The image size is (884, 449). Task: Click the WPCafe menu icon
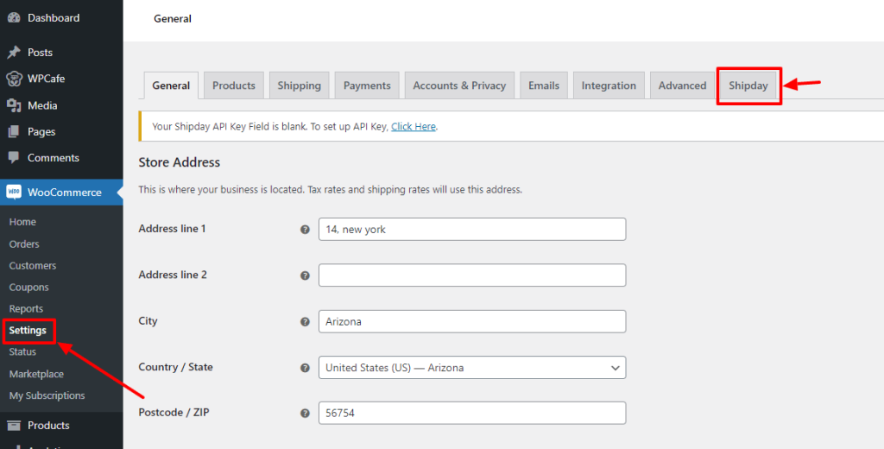pyautogui.click(x=14, y=79)
